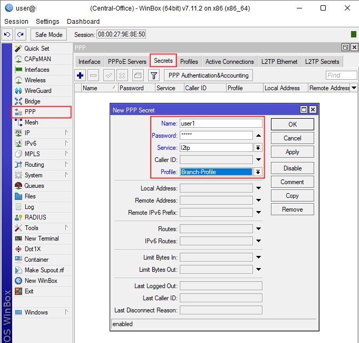Open the Service dropdown list
Image resolution: width=359 pixels, height=343 pixels.
coord(258,148)
